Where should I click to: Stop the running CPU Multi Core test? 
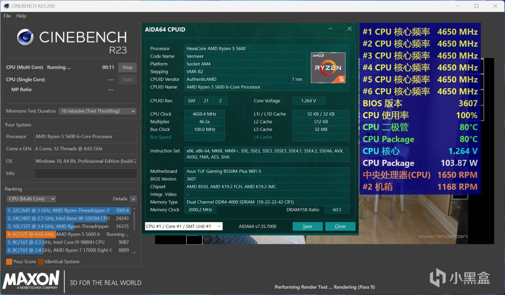click(127, 67)
